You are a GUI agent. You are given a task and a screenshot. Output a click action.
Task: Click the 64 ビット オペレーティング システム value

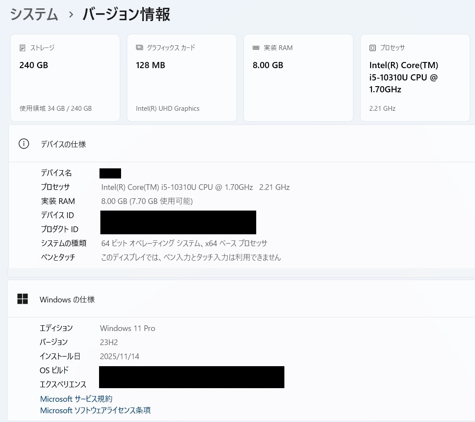[x=184, y=243]
